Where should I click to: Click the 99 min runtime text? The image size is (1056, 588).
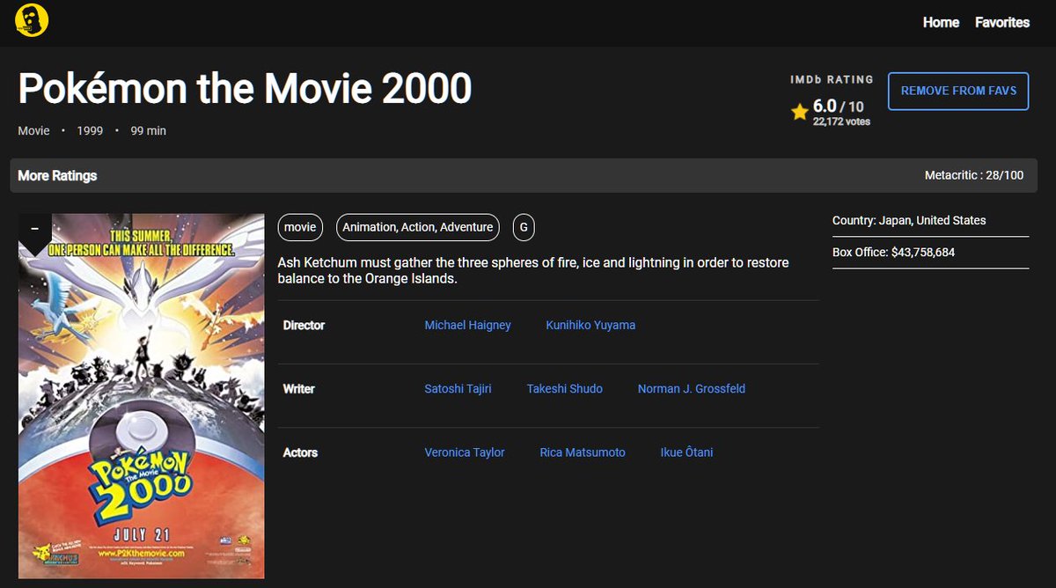pos(149,130)
